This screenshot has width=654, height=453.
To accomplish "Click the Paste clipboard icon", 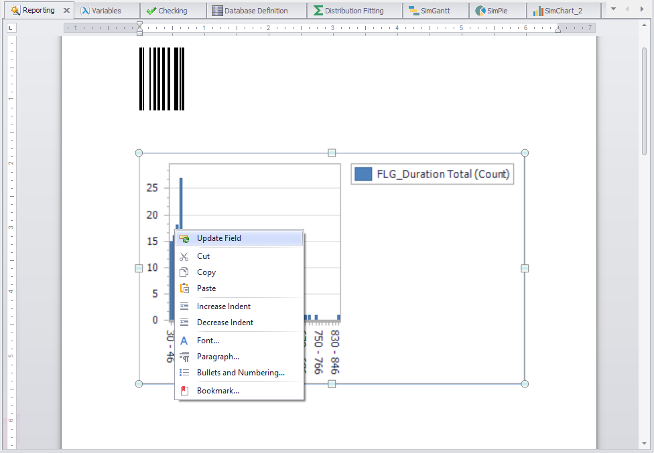I will tap(184, 288).
